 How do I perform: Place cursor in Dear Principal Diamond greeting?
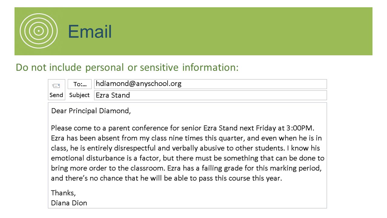click(91, 111)
